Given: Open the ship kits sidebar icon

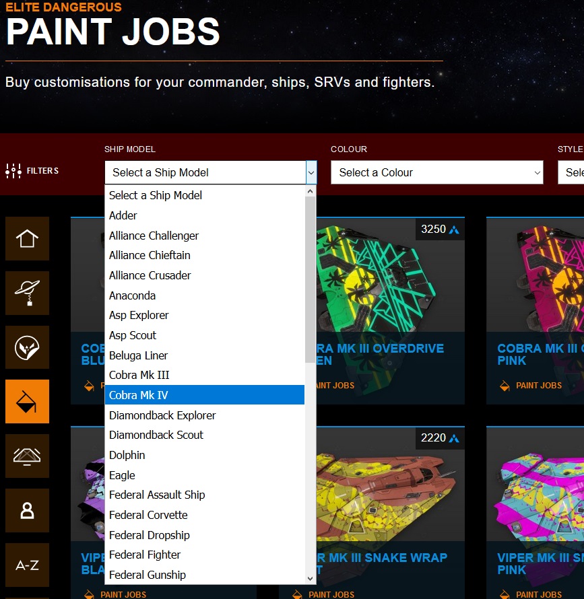Looking at the screenshot, I should 27,456.
